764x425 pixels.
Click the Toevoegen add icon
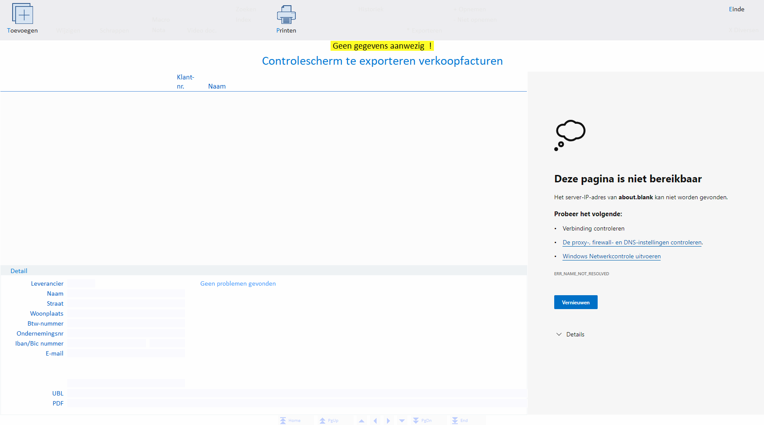click(23, 14)
